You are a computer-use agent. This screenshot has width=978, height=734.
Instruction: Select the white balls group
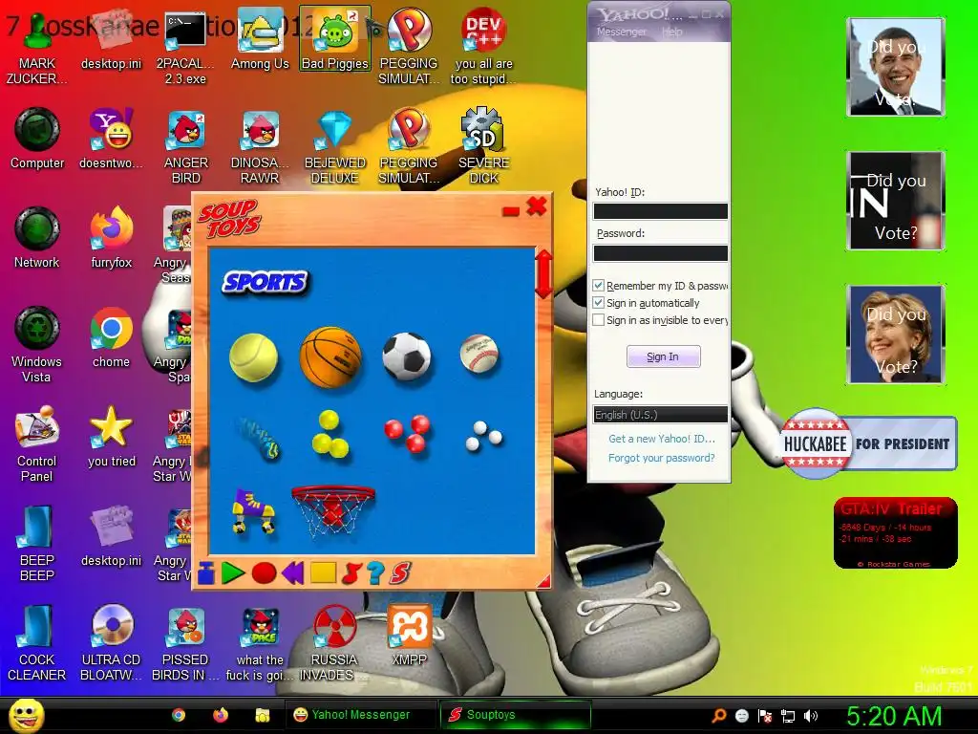(483, 436)
